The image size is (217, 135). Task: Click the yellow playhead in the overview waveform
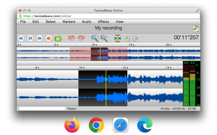[x=100, y=54]
